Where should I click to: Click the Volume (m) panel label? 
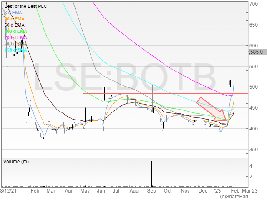click(16, 162)
